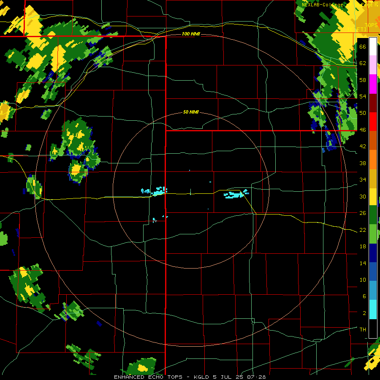Viewport: 380px width, 380px height.
Task: Click the 54 value on the legend
Action: click(363, 96)
